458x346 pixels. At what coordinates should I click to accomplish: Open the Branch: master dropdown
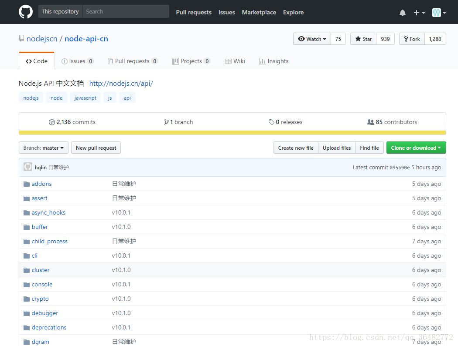coord(44,148)
